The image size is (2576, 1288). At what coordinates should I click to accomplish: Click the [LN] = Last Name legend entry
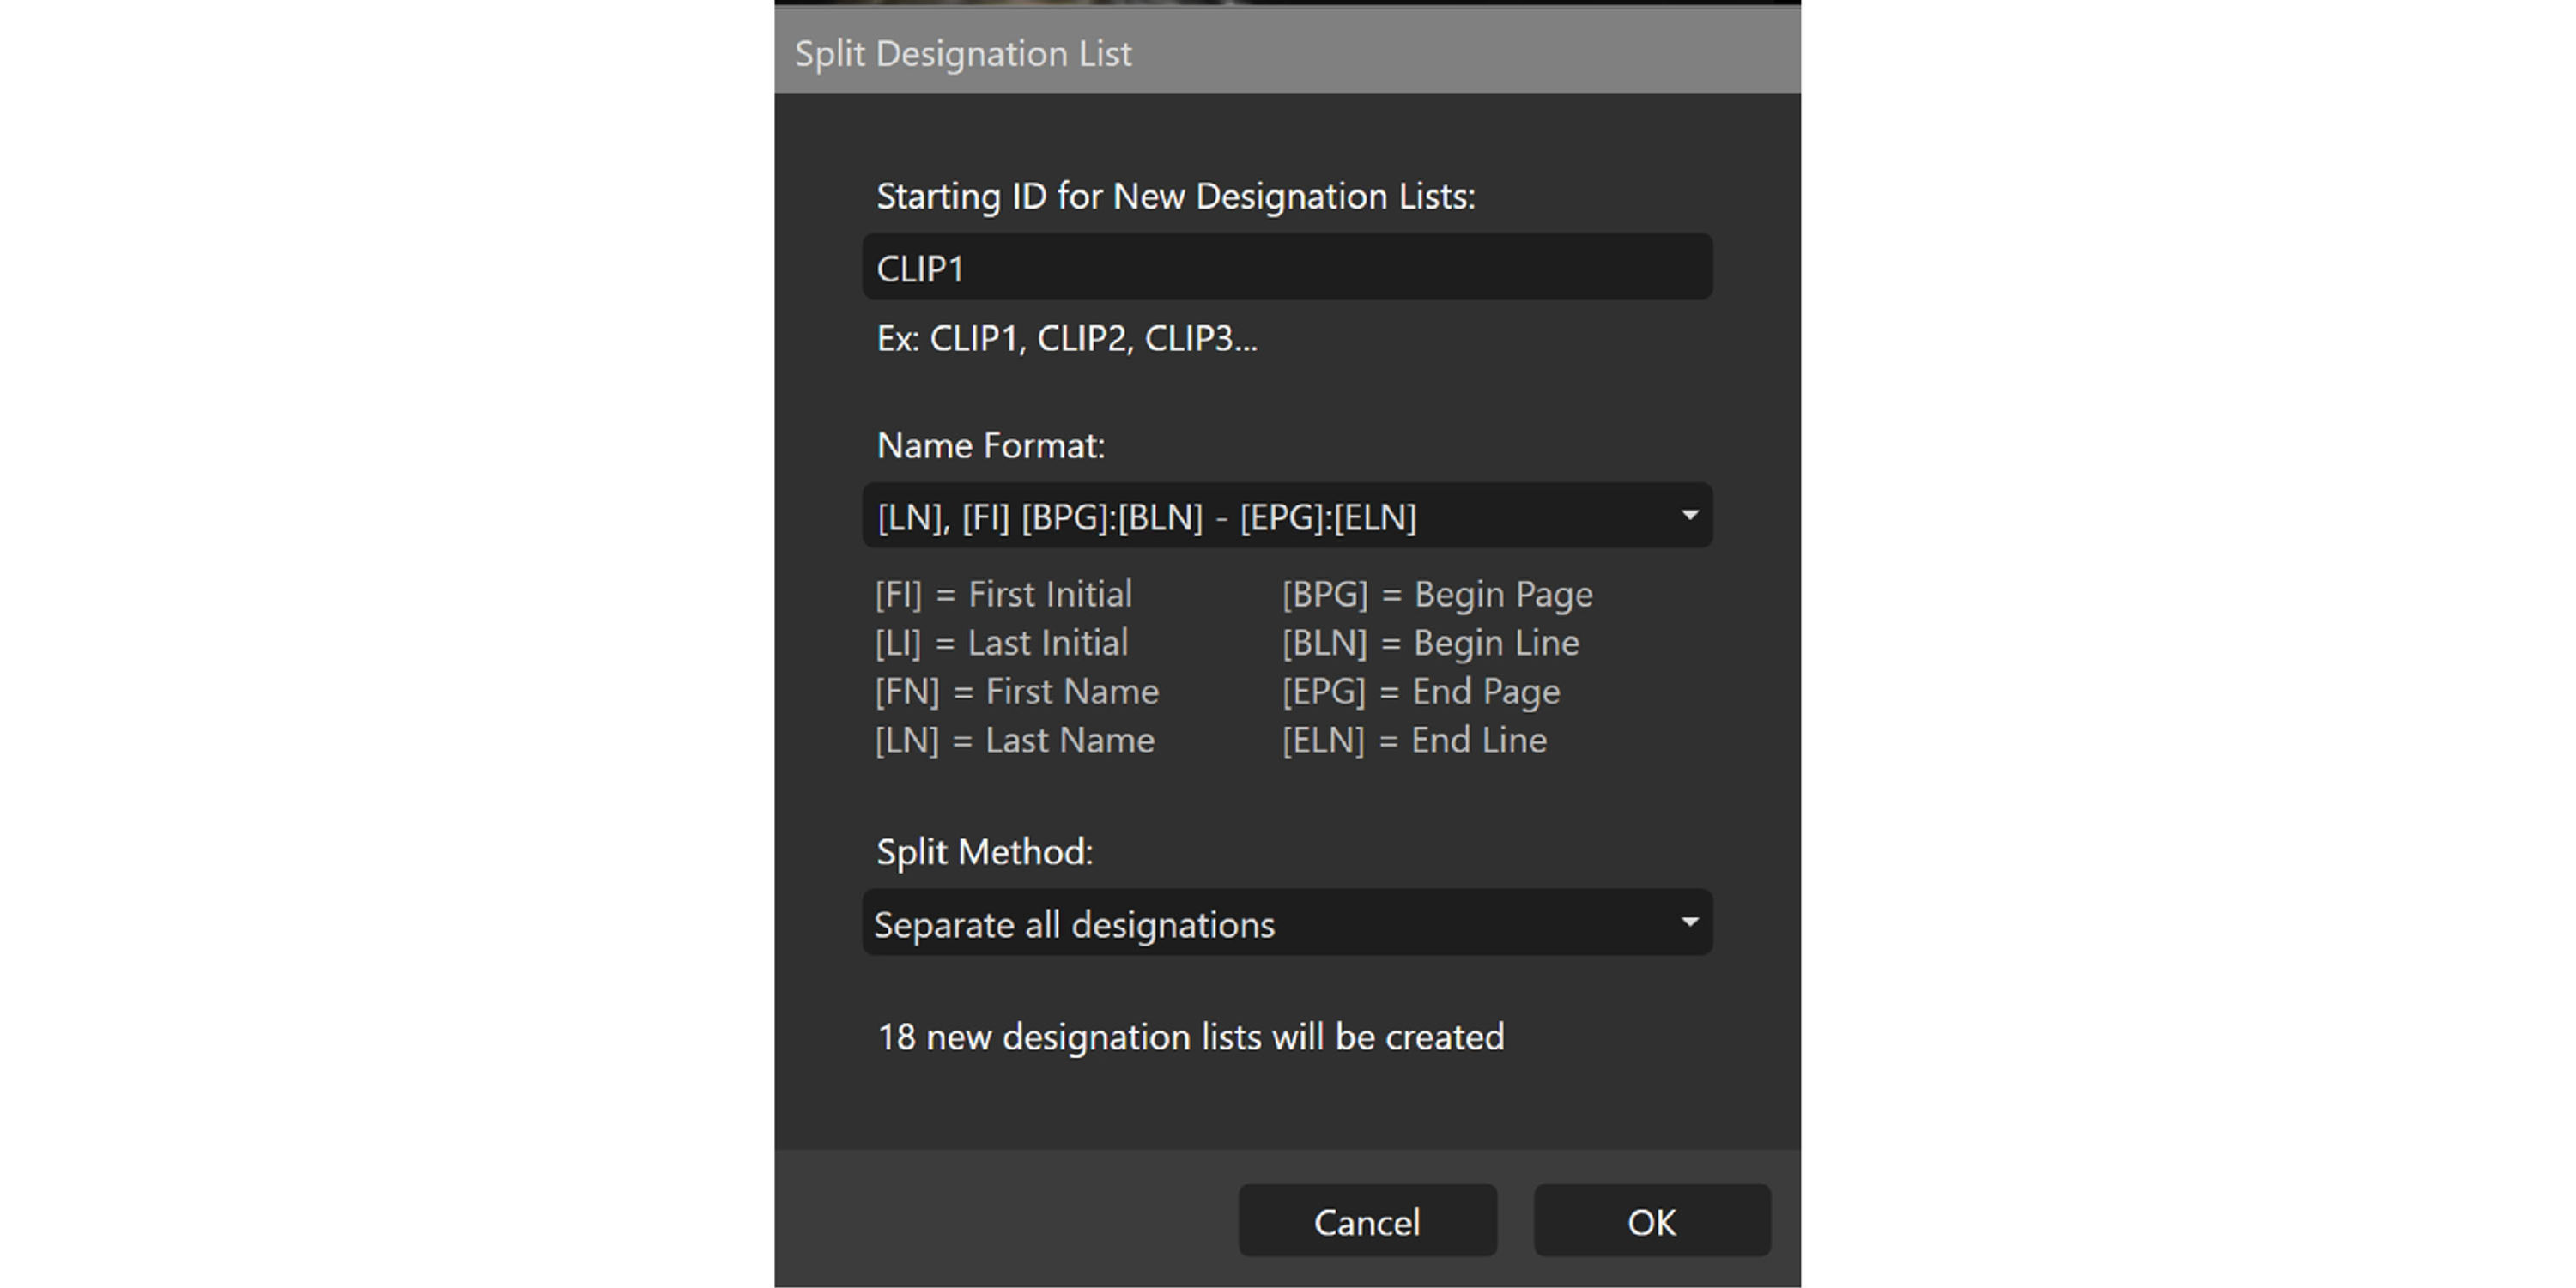click(x=1014, y=741)
